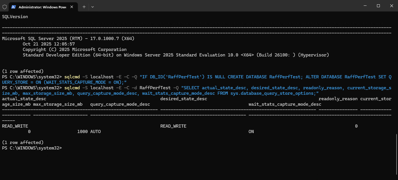Viewport: 398px width, 180px height.
Task: Maximize the terminal window
Action: (x=378, y=6)
